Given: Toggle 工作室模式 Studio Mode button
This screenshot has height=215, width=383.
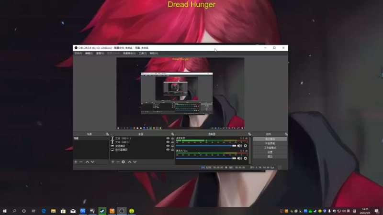Looking at the screenshot, I should [270, 148].
